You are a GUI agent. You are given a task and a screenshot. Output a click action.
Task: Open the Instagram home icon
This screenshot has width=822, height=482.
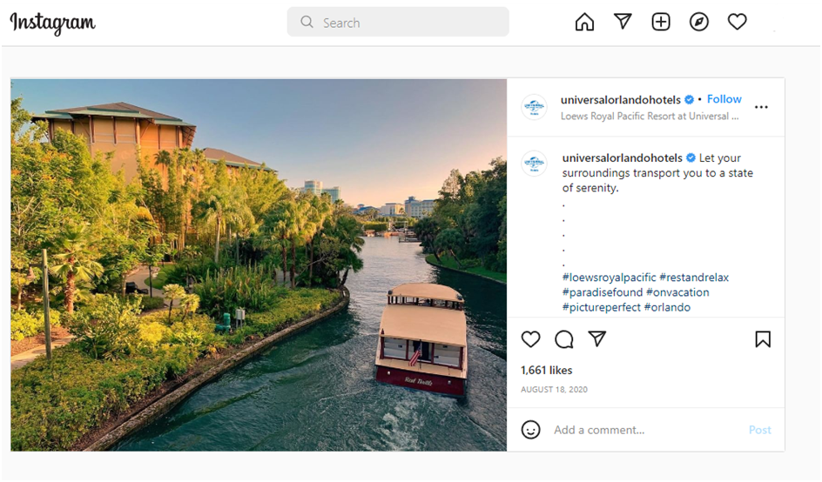click(x=584, y=22)
